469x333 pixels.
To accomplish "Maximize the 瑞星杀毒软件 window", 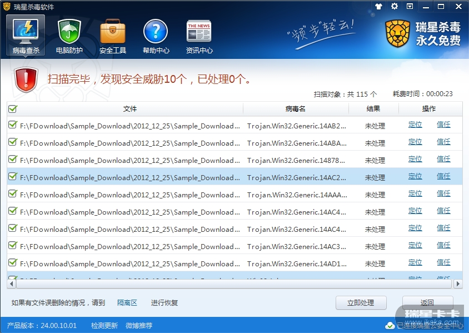I will (441, 6).
